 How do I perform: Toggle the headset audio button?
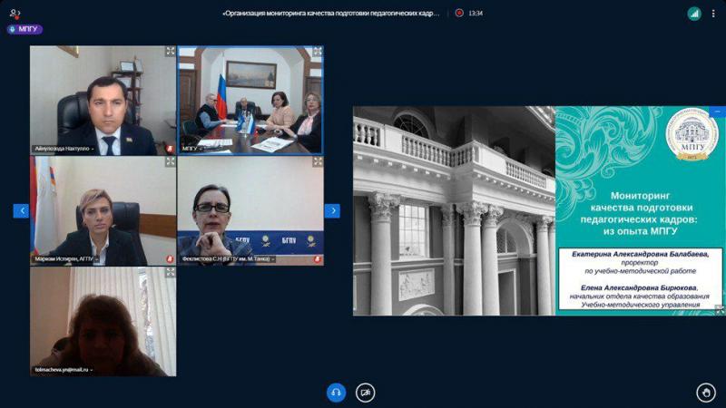point(336,393)
